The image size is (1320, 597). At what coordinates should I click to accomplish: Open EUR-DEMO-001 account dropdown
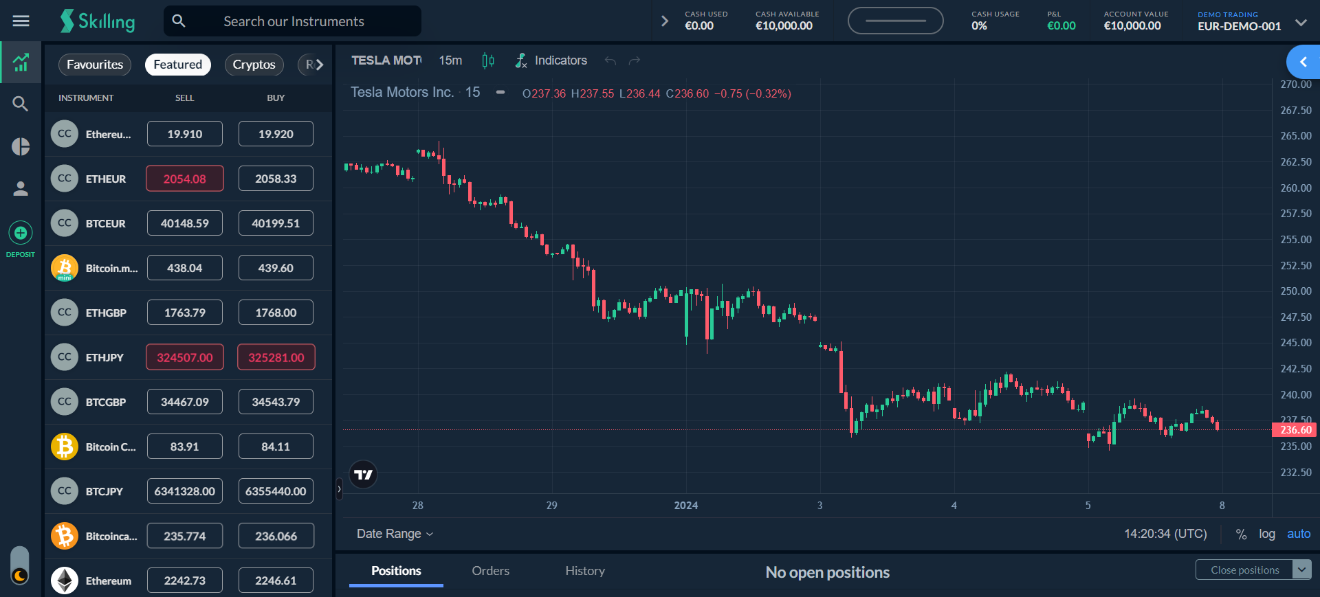(x=1301, y=22)
